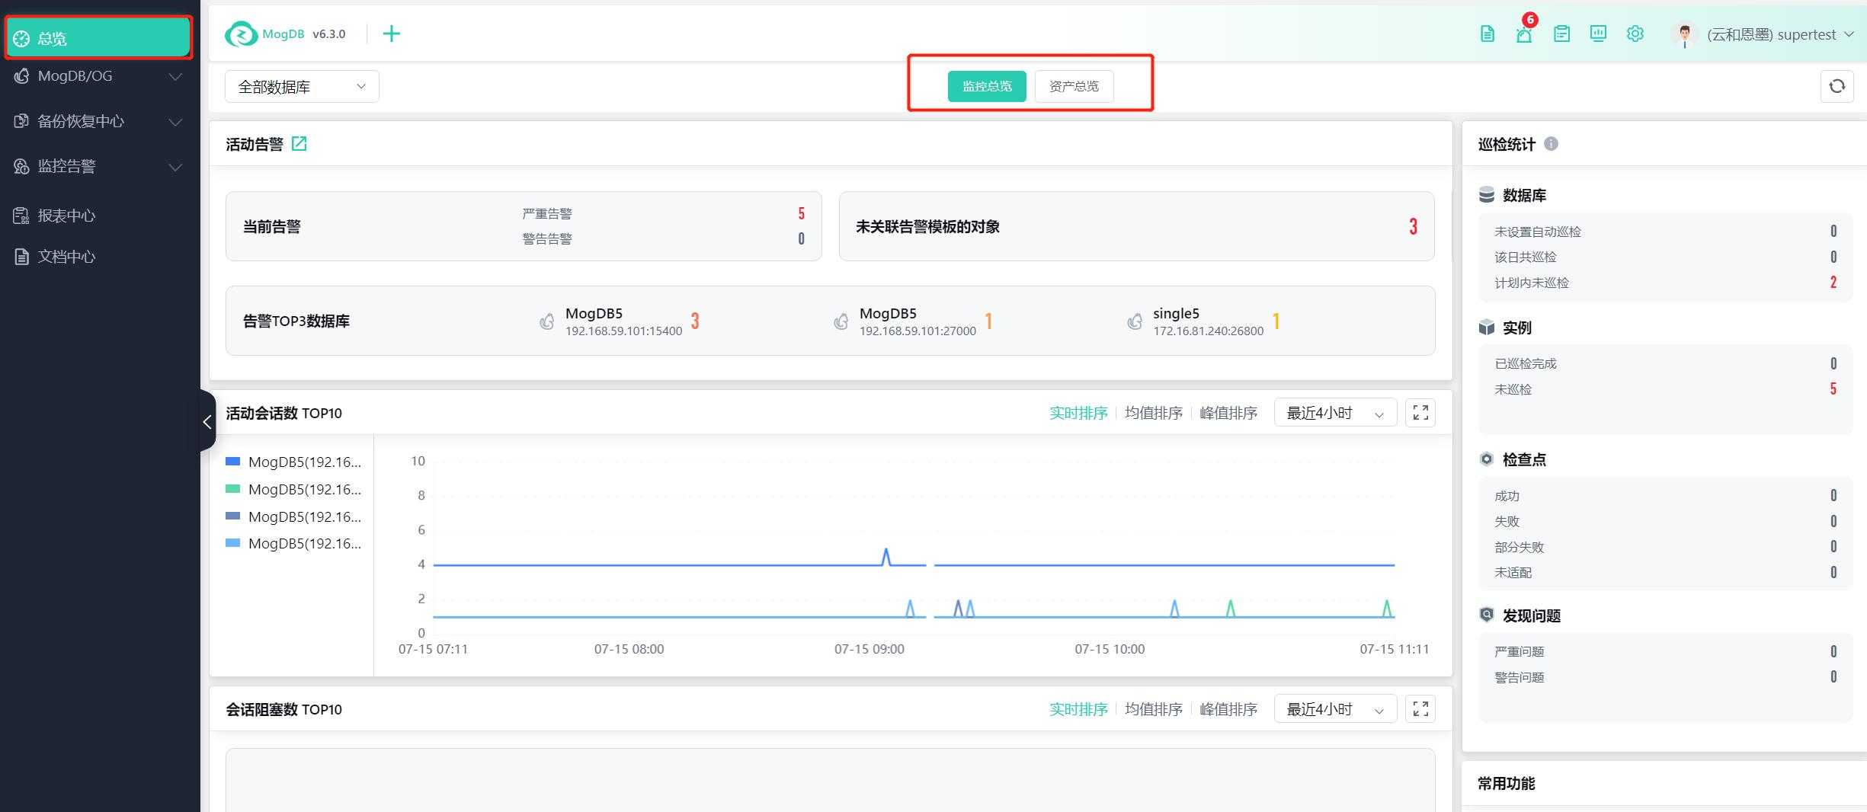The height and width of the screenshot is (812, 1867).
Task: Click the icon beside MogDB5 port 27000
Action: pos(841,321)
